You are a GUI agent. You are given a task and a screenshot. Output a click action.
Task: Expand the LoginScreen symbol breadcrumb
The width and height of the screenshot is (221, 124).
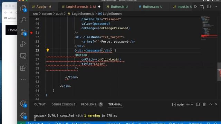(110, 14)
